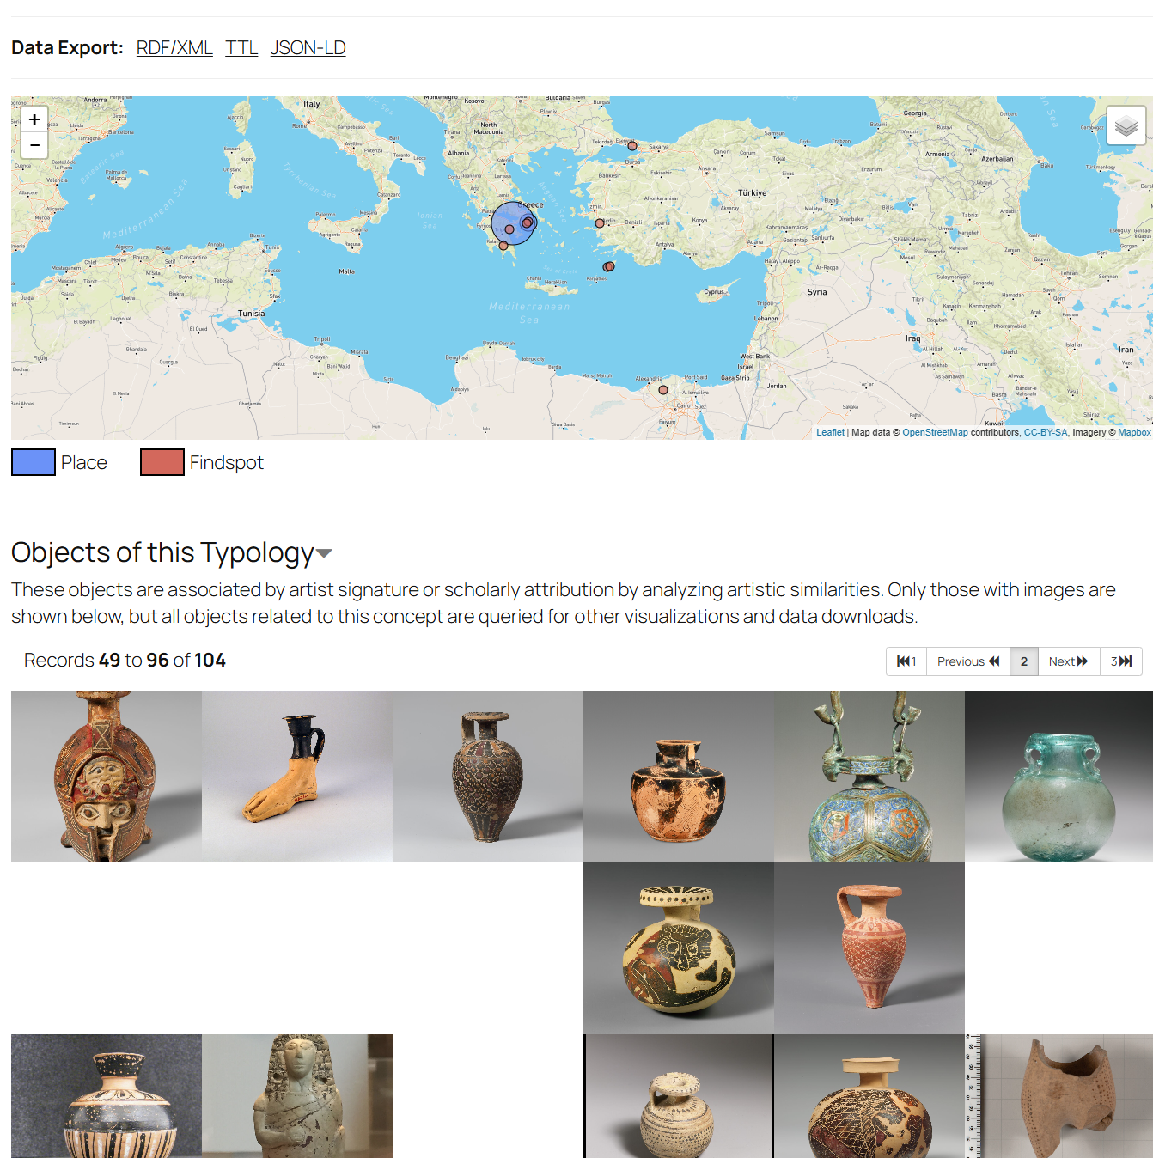This screenshot has width=1153, height=1158.
Task: Collapse the Objects of this Typology section
Action: (324, 553)
